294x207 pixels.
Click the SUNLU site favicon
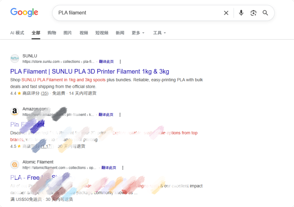pos(15,58)
